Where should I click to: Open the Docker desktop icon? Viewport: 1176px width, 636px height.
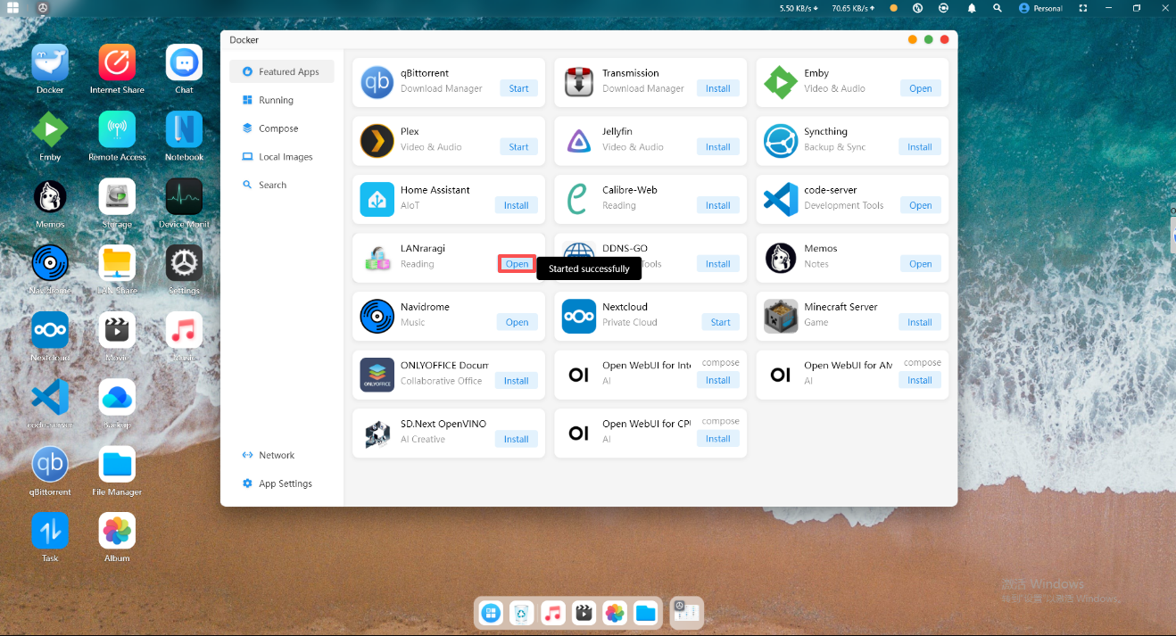tap(50, 62)
